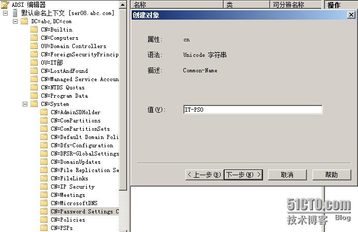Click the CN=File Replication Service folder icon
The height and width of the screenshot is (232, 358).
click(44, 170)
